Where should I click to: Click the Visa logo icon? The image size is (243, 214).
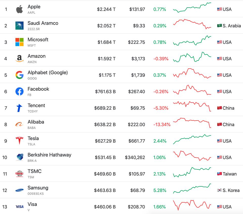[x=19, y=207]
